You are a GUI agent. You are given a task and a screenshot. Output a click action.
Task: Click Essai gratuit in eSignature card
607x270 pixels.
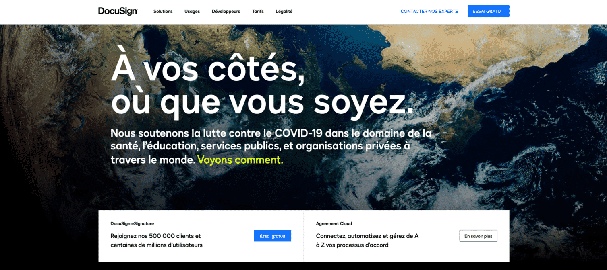click(x=272, y=236)
